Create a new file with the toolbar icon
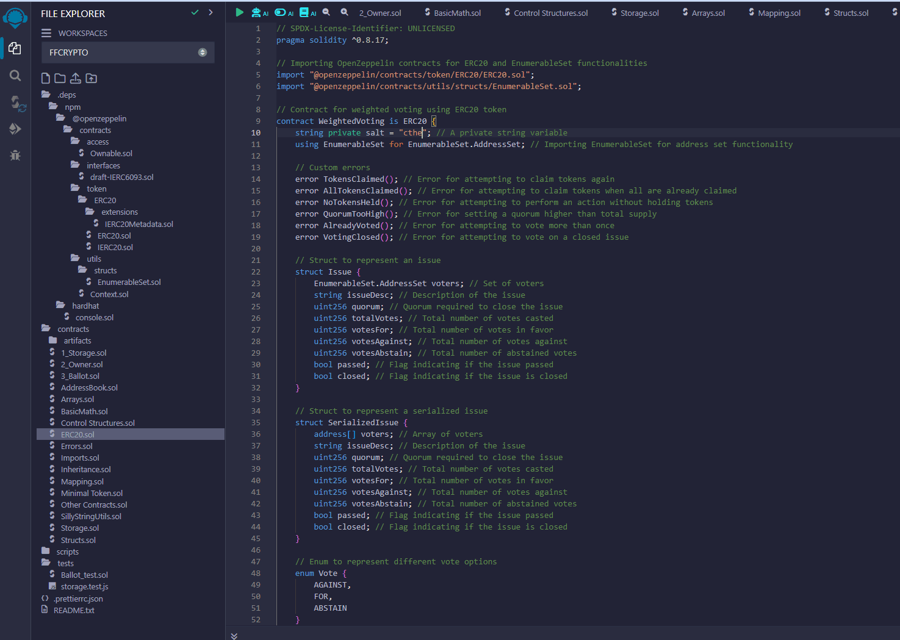Screen dimensions: 900x640 pyautogui.click(x=46, y=78)
